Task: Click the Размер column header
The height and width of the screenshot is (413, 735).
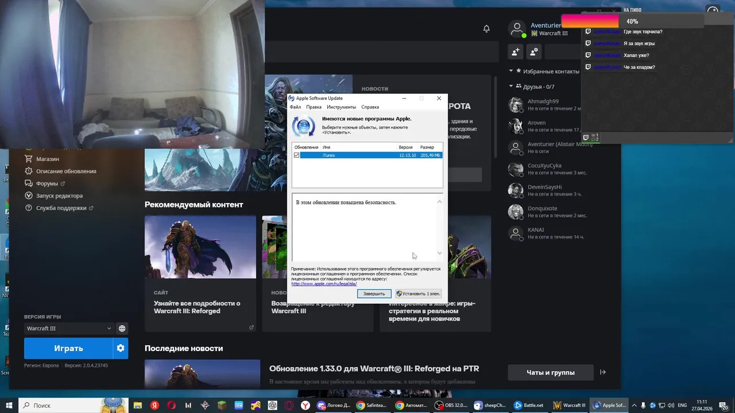Action: pyautogui.click(x=427, y=147)
